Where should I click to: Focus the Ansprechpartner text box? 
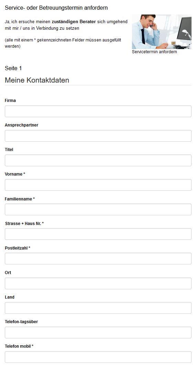tap(98, 136)
